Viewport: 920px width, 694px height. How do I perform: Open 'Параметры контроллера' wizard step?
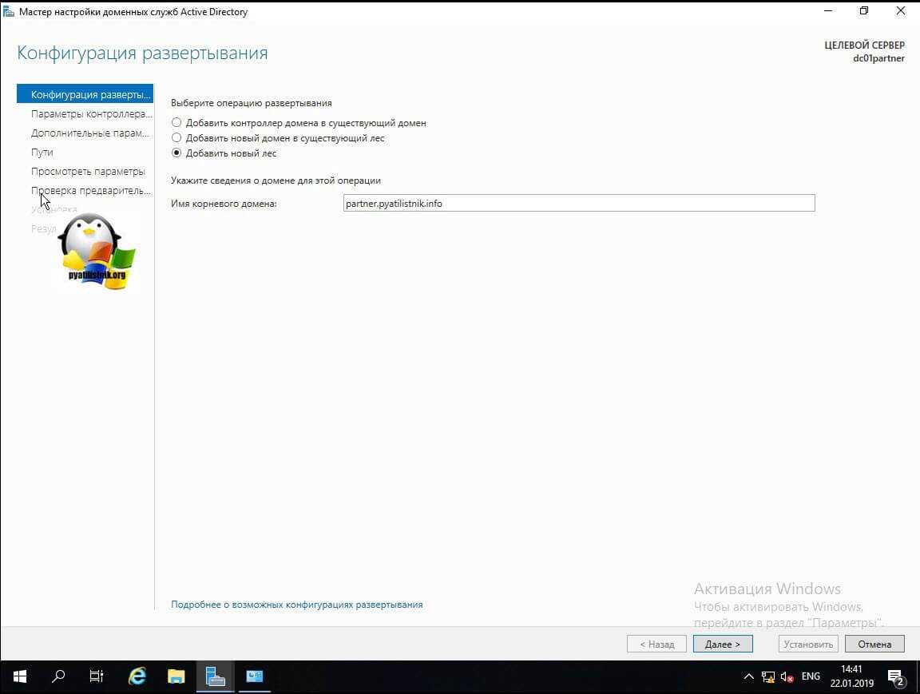point(91,114)
